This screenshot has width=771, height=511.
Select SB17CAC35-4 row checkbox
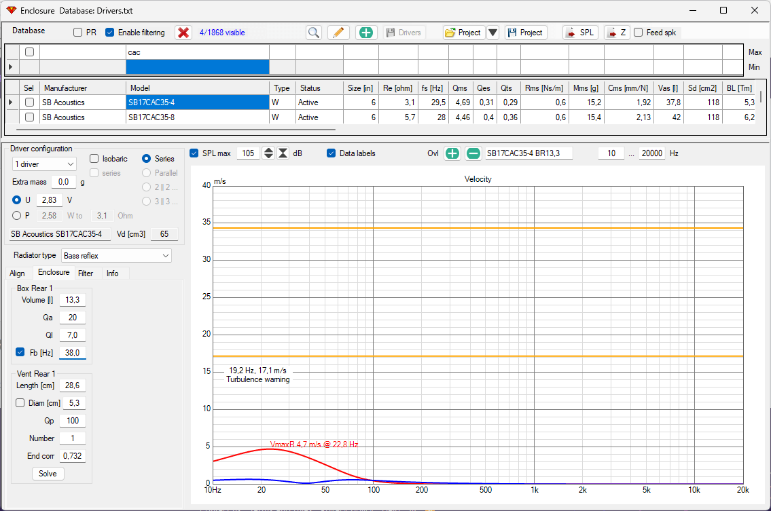[29, 102]
